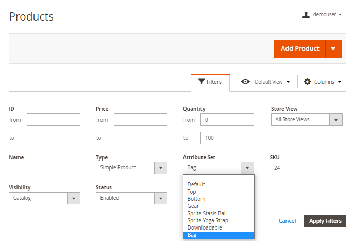Screen dimensions: 353x247
Task: Select Gear option in attribute set list
Action: [x=193, y=206]
